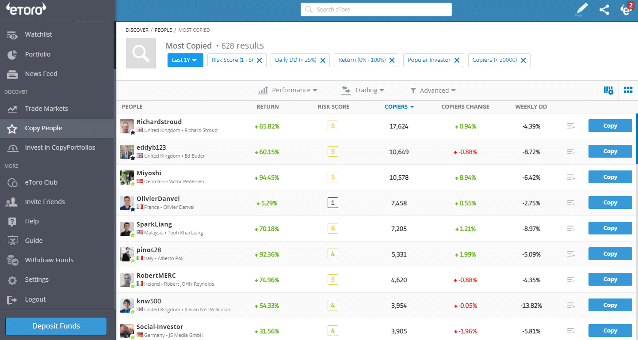This screenshot has width=638, height=340.
Task: Click the Search eToro input field
Action: (376, 9)
